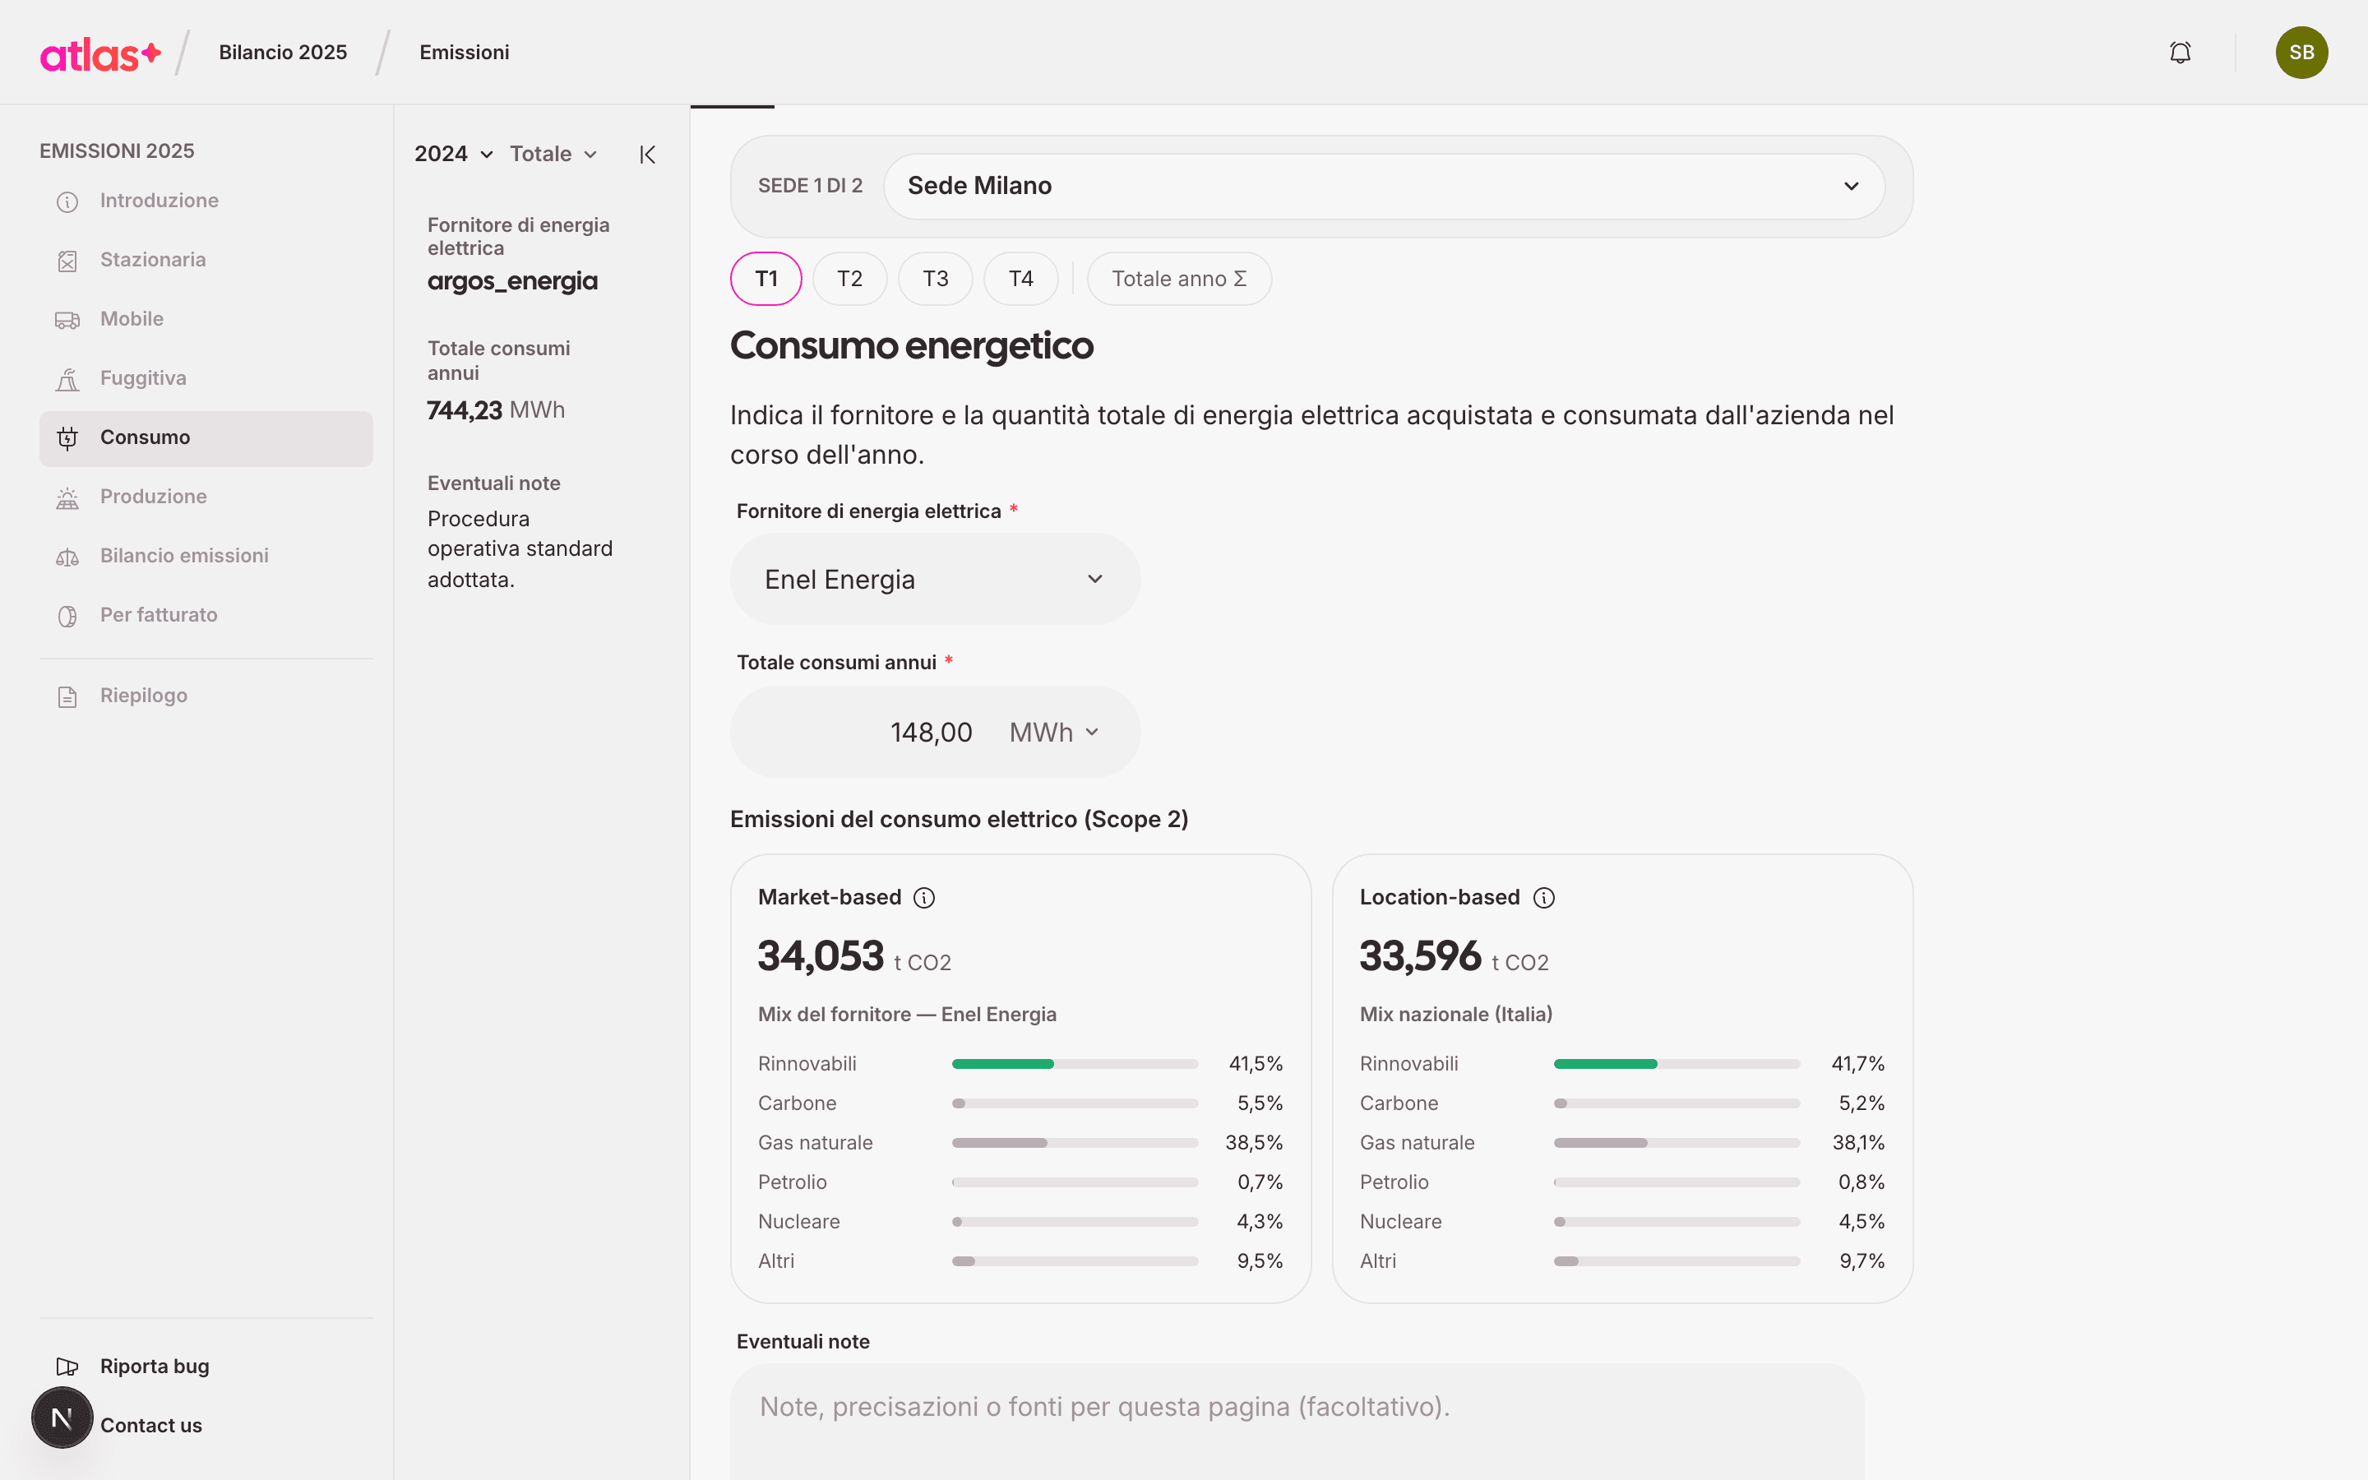Click 'Mix del fornitore — Enel Energia' label
The image size is (2368, 1480).
pos(907,1015)
